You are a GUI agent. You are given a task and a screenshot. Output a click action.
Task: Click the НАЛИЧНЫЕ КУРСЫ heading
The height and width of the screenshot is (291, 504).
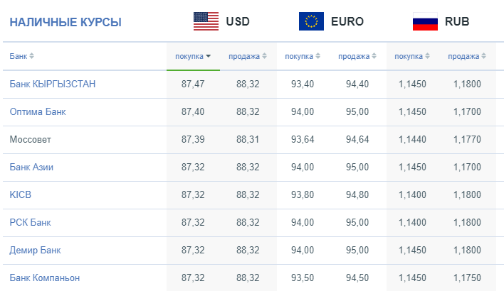tap(65, 22)
